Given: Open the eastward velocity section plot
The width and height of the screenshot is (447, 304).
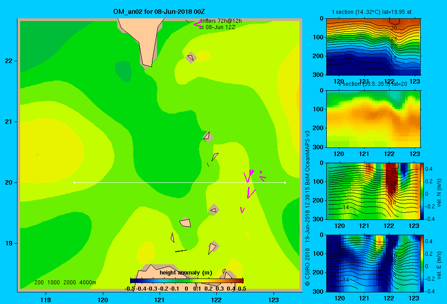Looking at the screenshot, I should (373, 263).
